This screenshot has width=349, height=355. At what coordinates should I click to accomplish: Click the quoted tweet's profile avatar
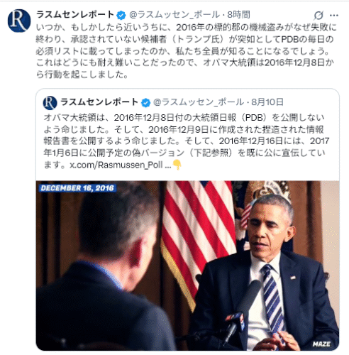50,103
